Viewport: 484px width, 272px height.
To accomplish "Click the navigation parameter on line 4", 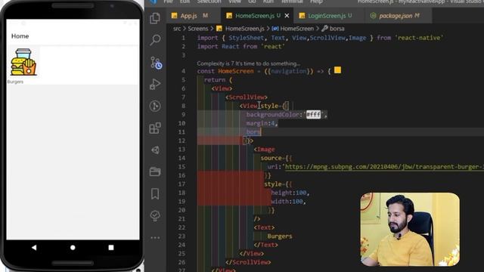I will pos(289,71).
